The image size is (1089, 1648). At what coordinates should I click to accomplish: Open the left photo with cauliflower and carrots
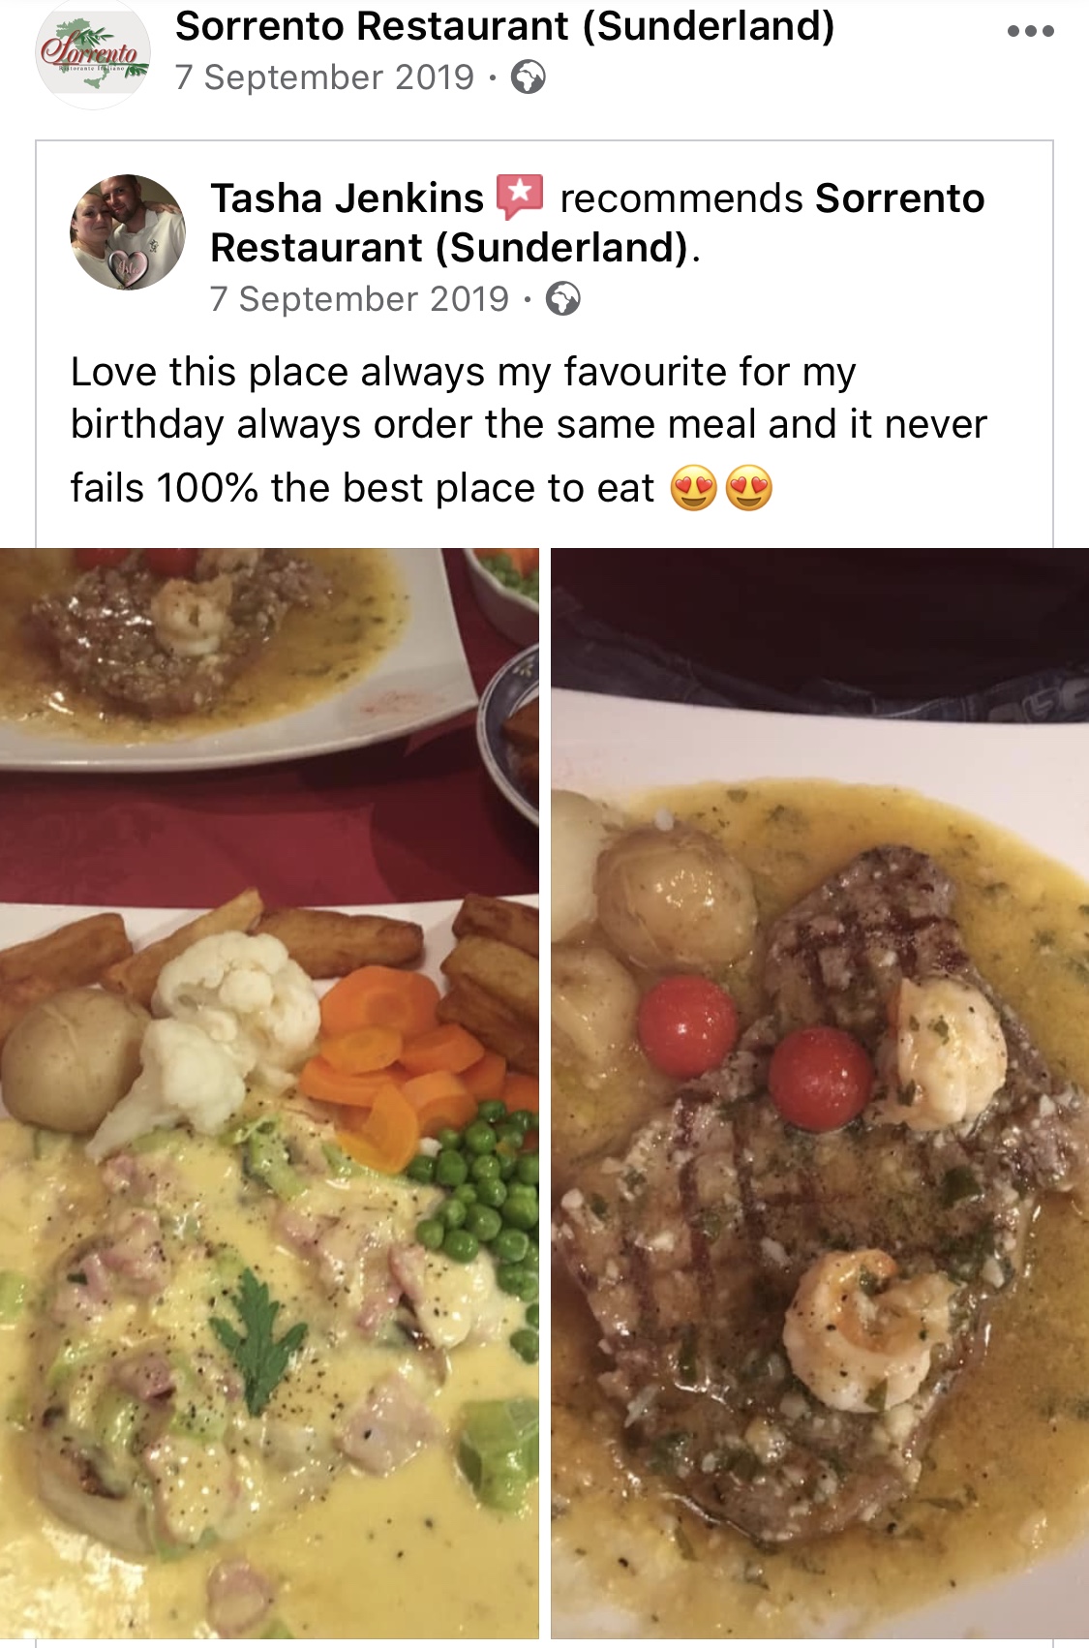(269, 1093)
